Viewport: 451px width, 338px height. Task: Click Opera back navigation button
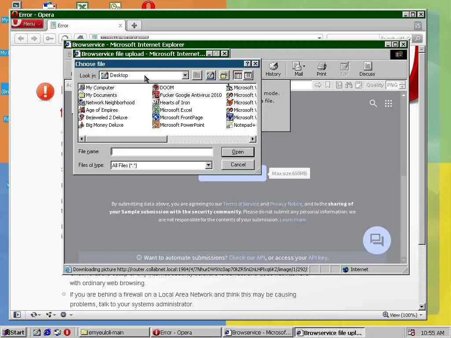click(21, 38)
